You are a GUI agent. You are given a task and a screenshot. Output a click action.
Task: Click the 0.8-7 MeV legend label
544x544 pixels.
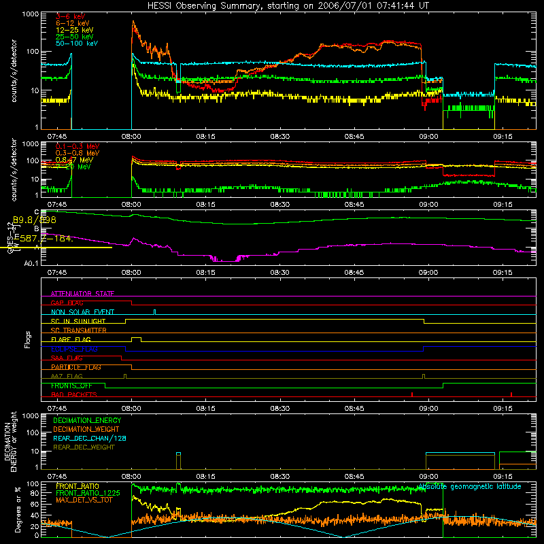tap(74, 160)
